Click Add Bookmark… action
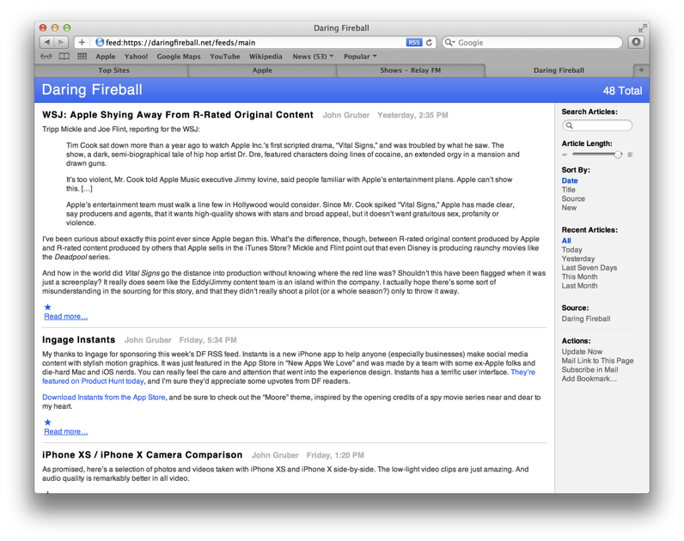684x541 pixels. click(x=589, y=379)
